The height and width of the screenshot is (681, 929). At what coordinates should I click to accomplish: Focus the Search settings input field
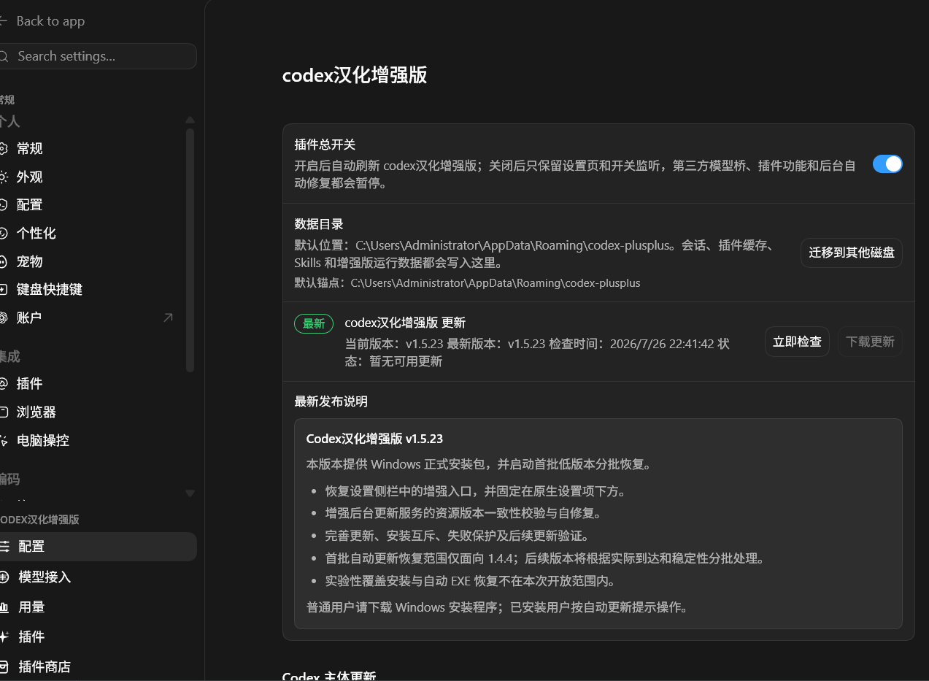99,56
